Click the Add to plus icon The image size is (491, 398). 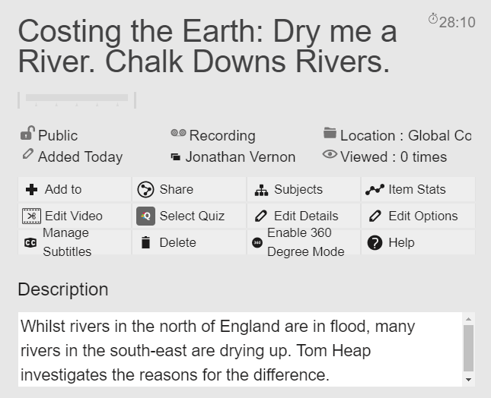pos(31,190)
